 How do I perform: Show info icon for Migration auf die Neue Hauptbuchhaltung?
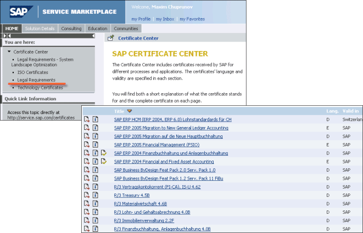(96, 136)
